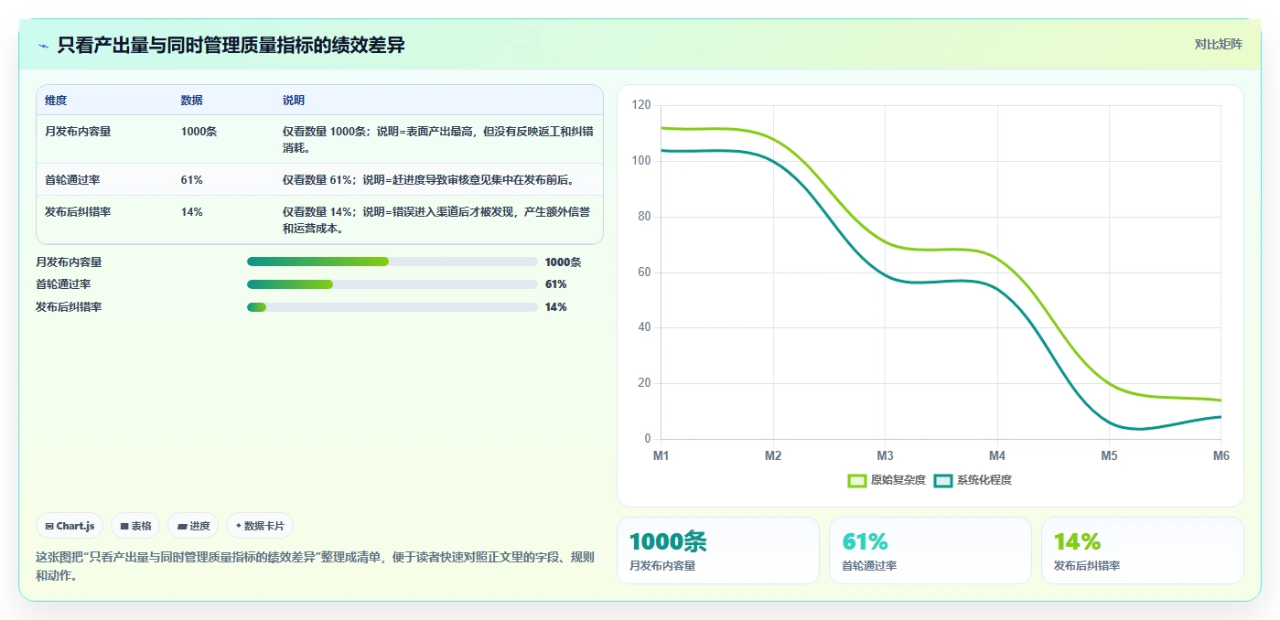Click the 月发布内容量 progress bar
1280x620 pixels.
[393, 262]
